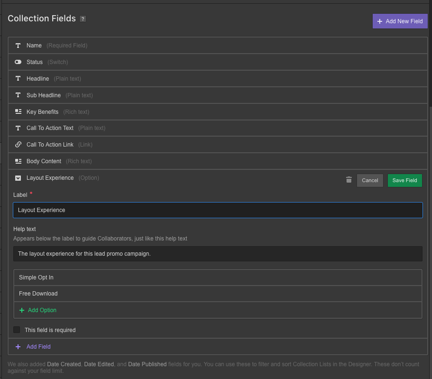
Task: Click the Key Benefits rich text icon
Action: [x=18, y=112]
